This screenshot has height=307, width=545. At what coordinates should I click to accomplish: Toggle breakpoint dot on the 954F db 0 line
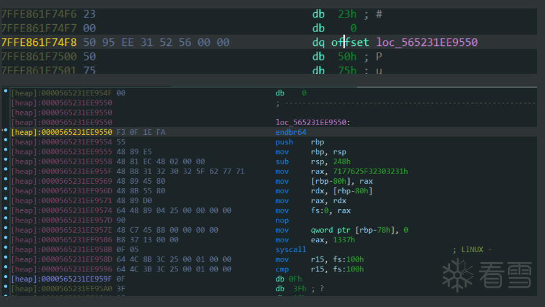click(5, 91)
